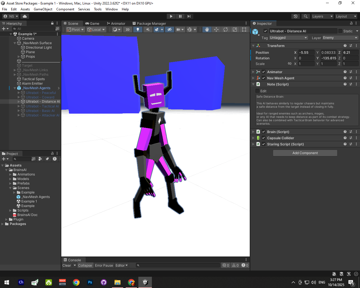
Task: Collapse the Transform component foldout
Action: pyautogui.click(x=253, y=46)
